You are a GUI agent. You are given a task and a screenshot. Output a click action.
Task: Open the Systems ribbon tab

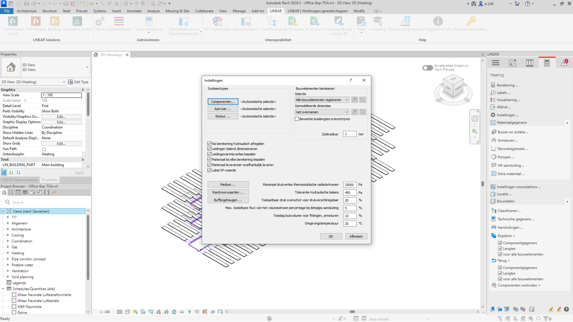(x=100, y=11)
